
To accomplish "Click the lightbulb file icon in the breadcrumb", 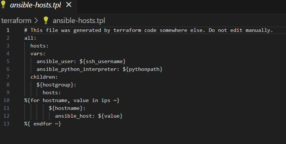I will click(46, 20).
